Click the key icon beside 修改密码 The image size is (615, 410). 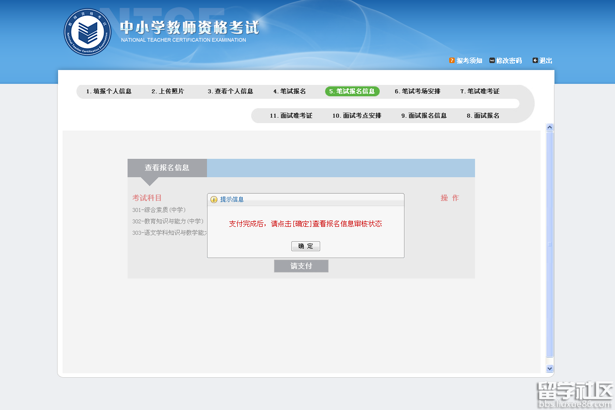pos(491,61)
